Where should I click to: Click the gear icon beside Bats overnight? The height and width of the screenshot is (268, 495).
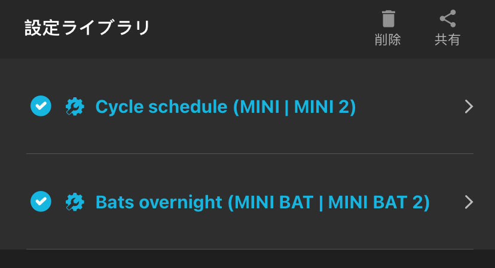click(x=75, y=202)
